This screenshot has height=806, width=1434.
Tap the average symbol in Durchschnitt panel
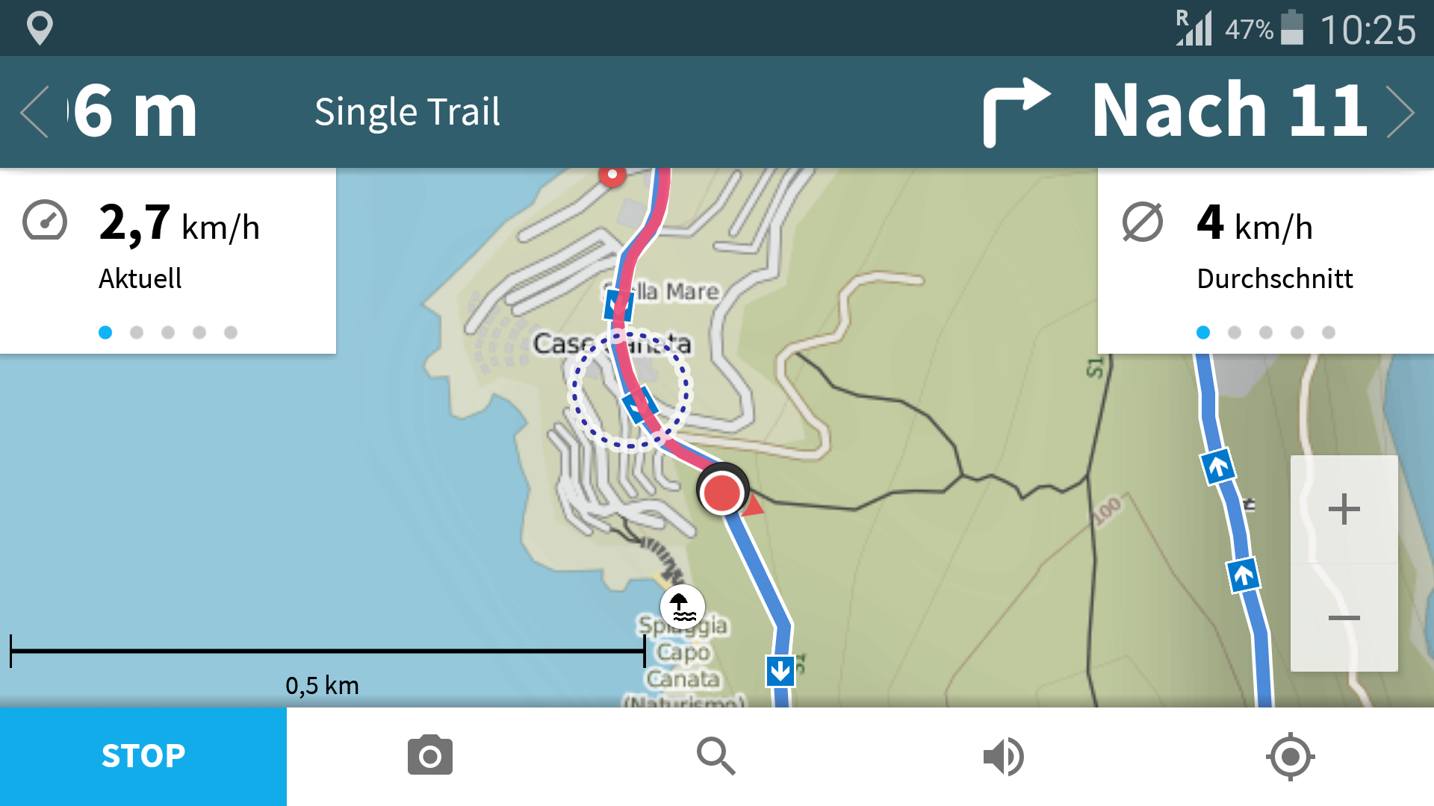click(1142, 222)
